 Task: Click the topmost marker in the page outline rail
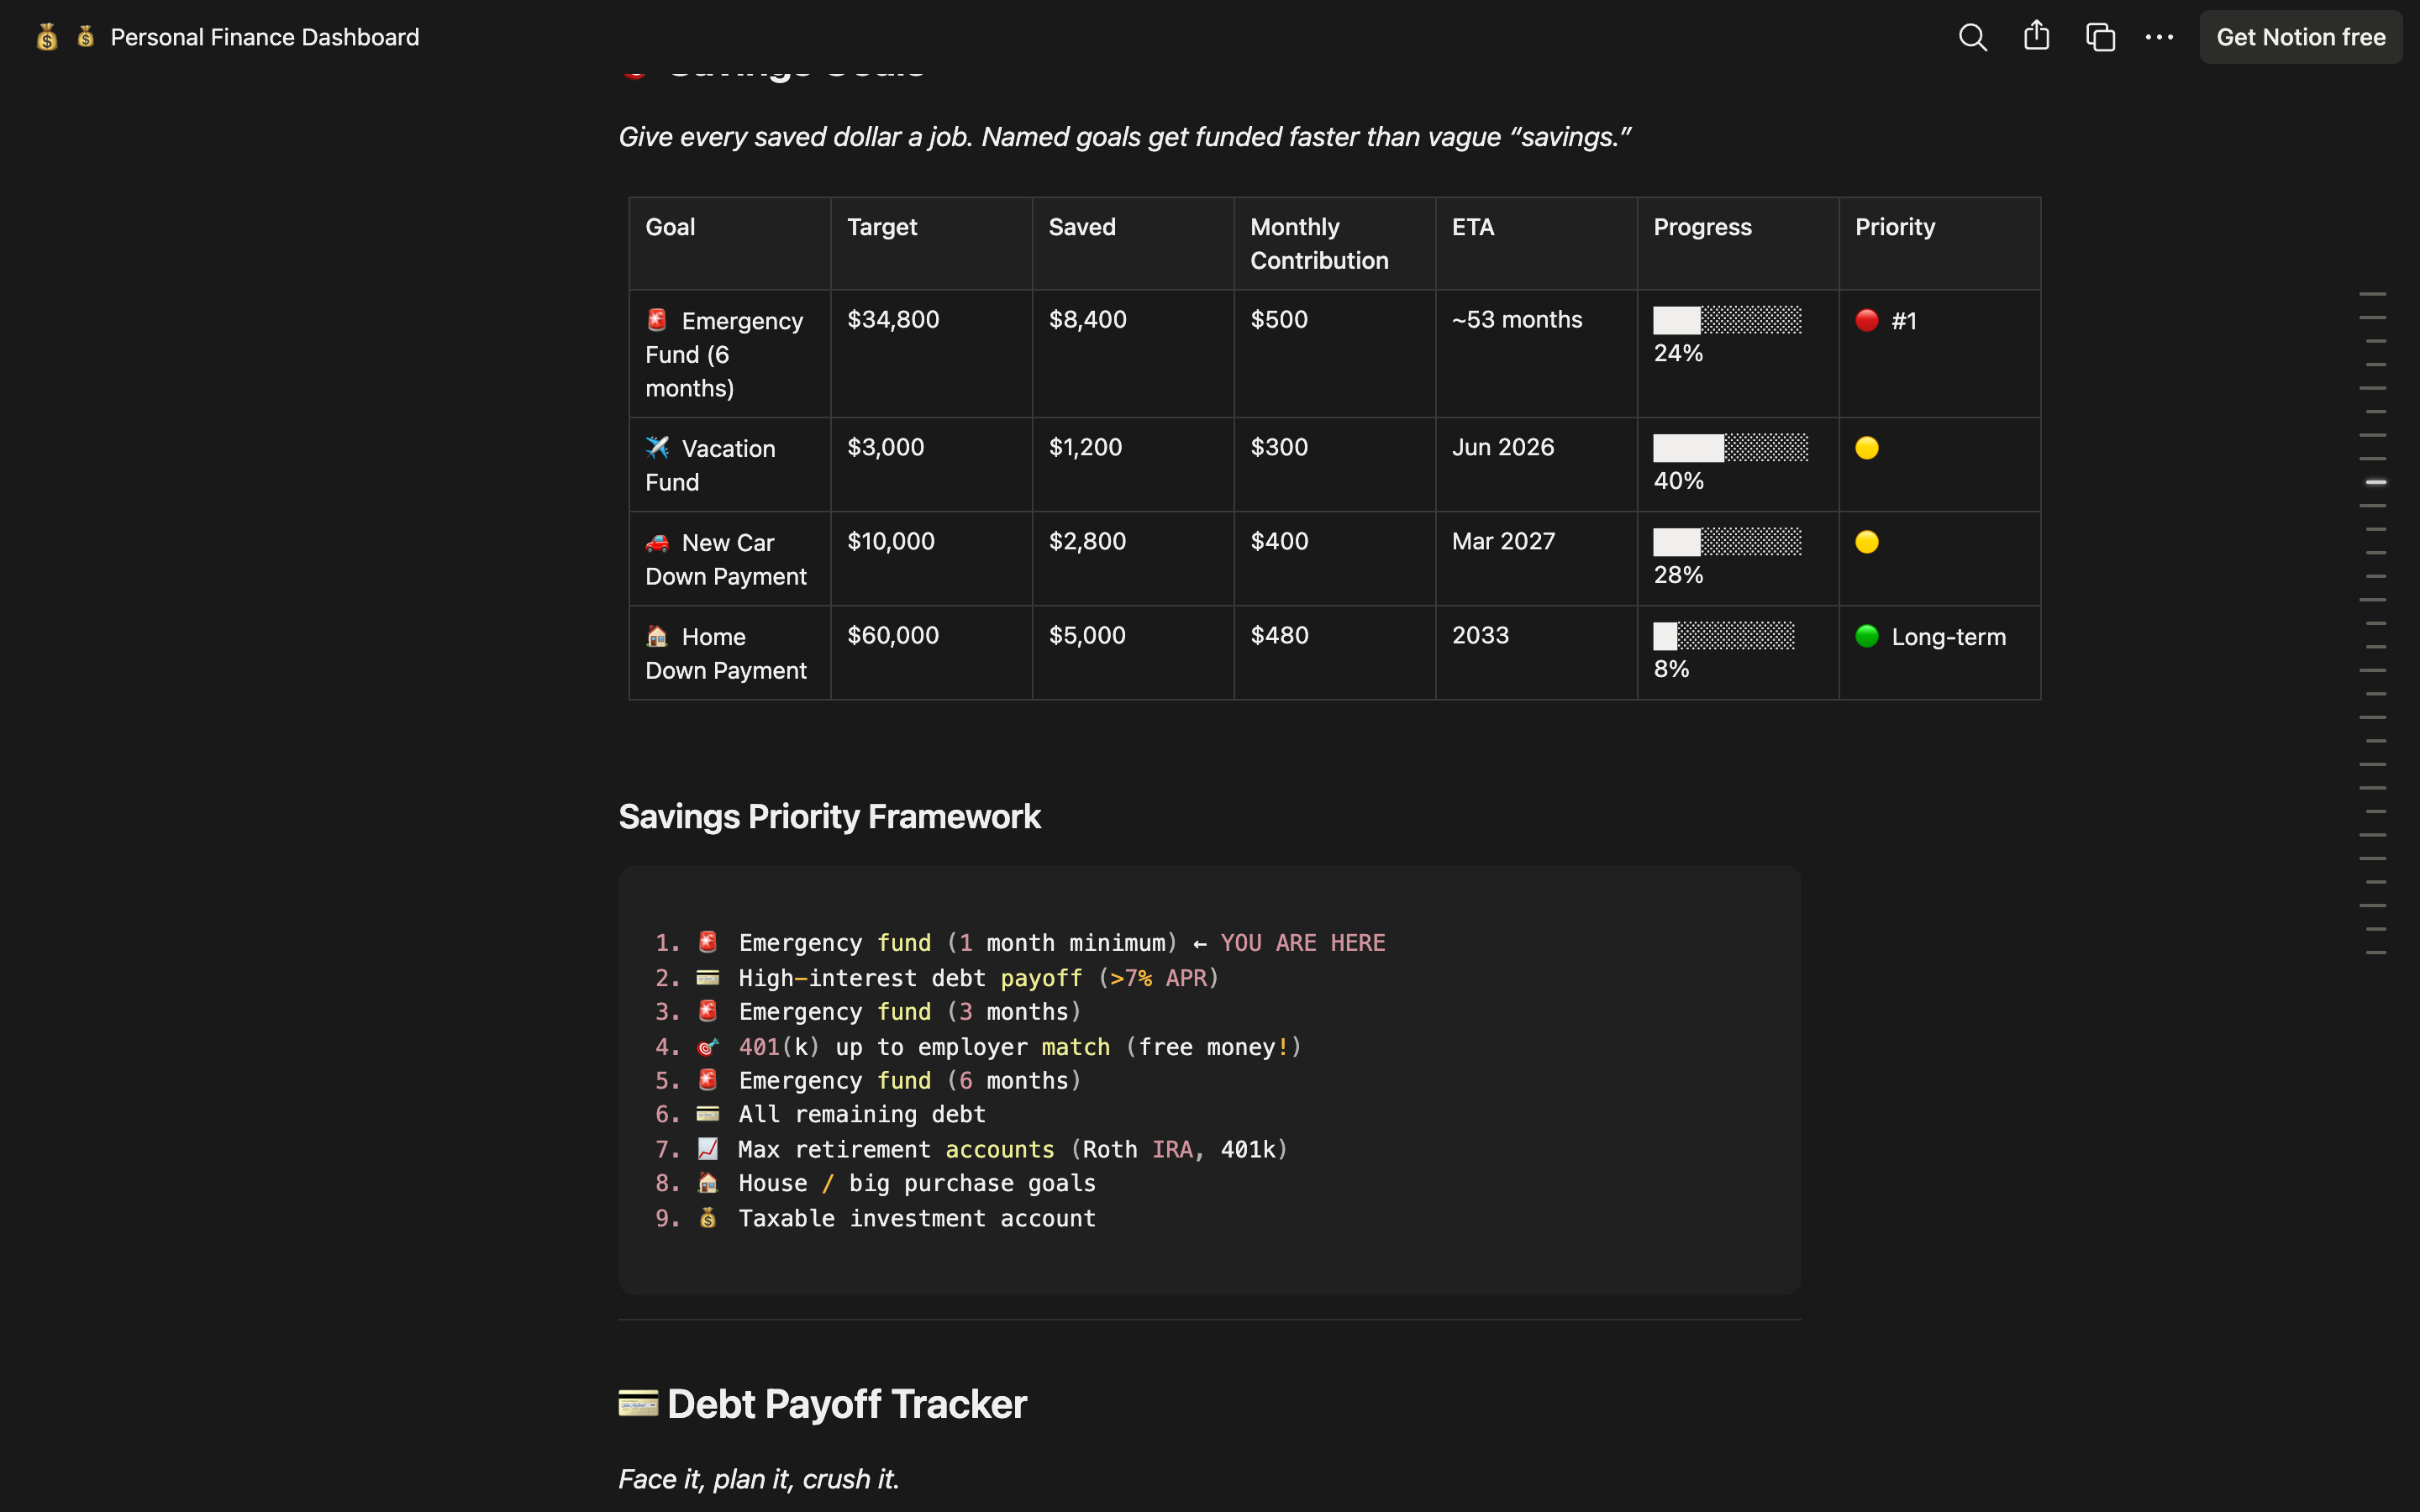click(x=2372, y=294)
